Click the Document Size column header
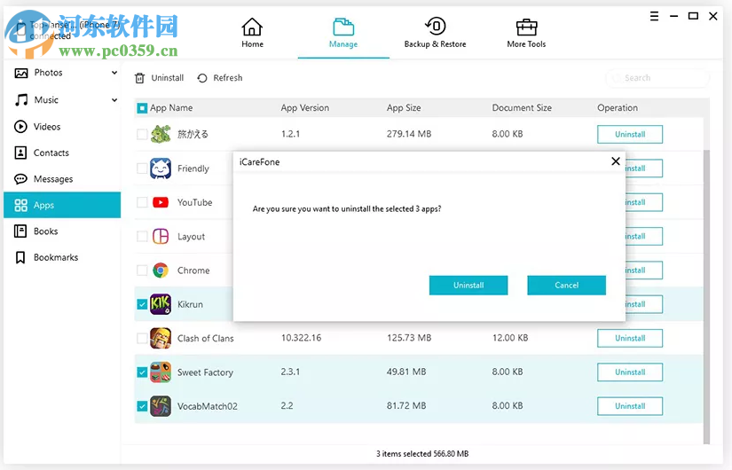732x470 pixels. 522,108
